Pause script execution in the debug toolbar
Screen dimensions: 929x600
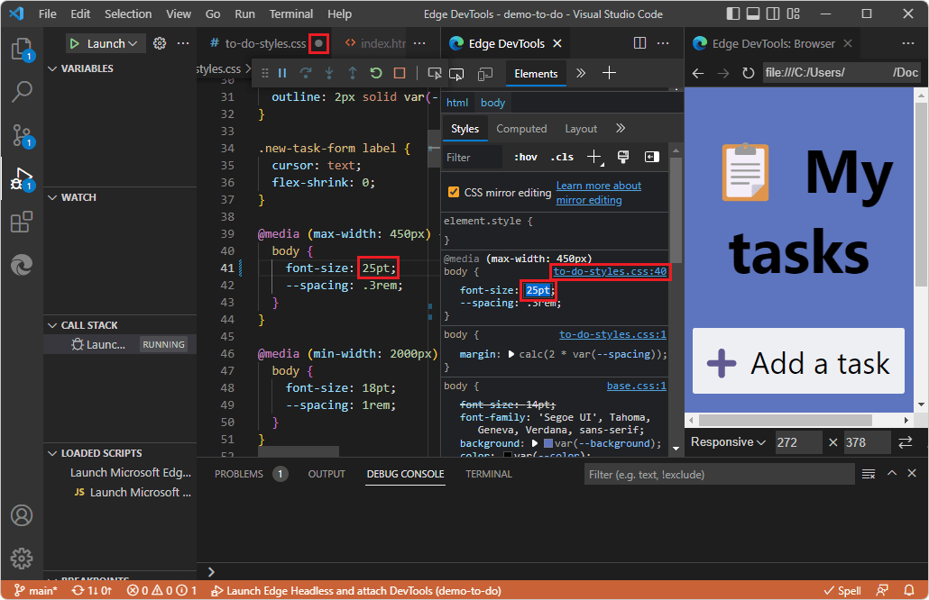(282, 73)
